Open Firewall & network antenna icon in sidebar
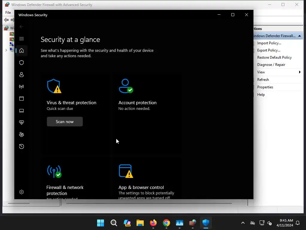The image size is (306, 230). (22, 87)
